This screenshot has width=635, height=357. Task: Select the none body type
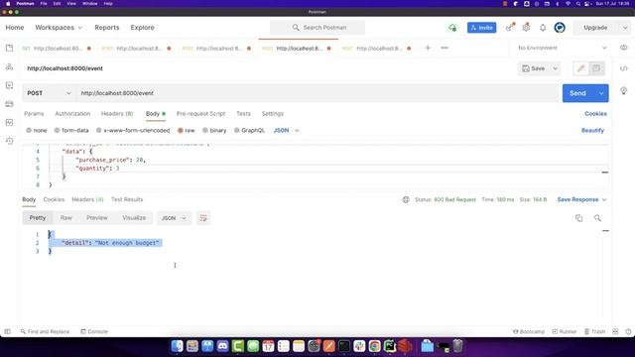click(x=37, y=130)
